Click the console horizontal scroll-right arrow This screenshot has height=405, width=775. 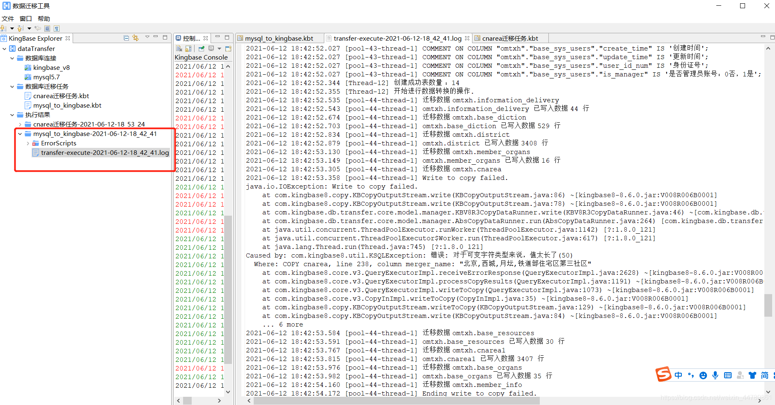click(219, 400)
